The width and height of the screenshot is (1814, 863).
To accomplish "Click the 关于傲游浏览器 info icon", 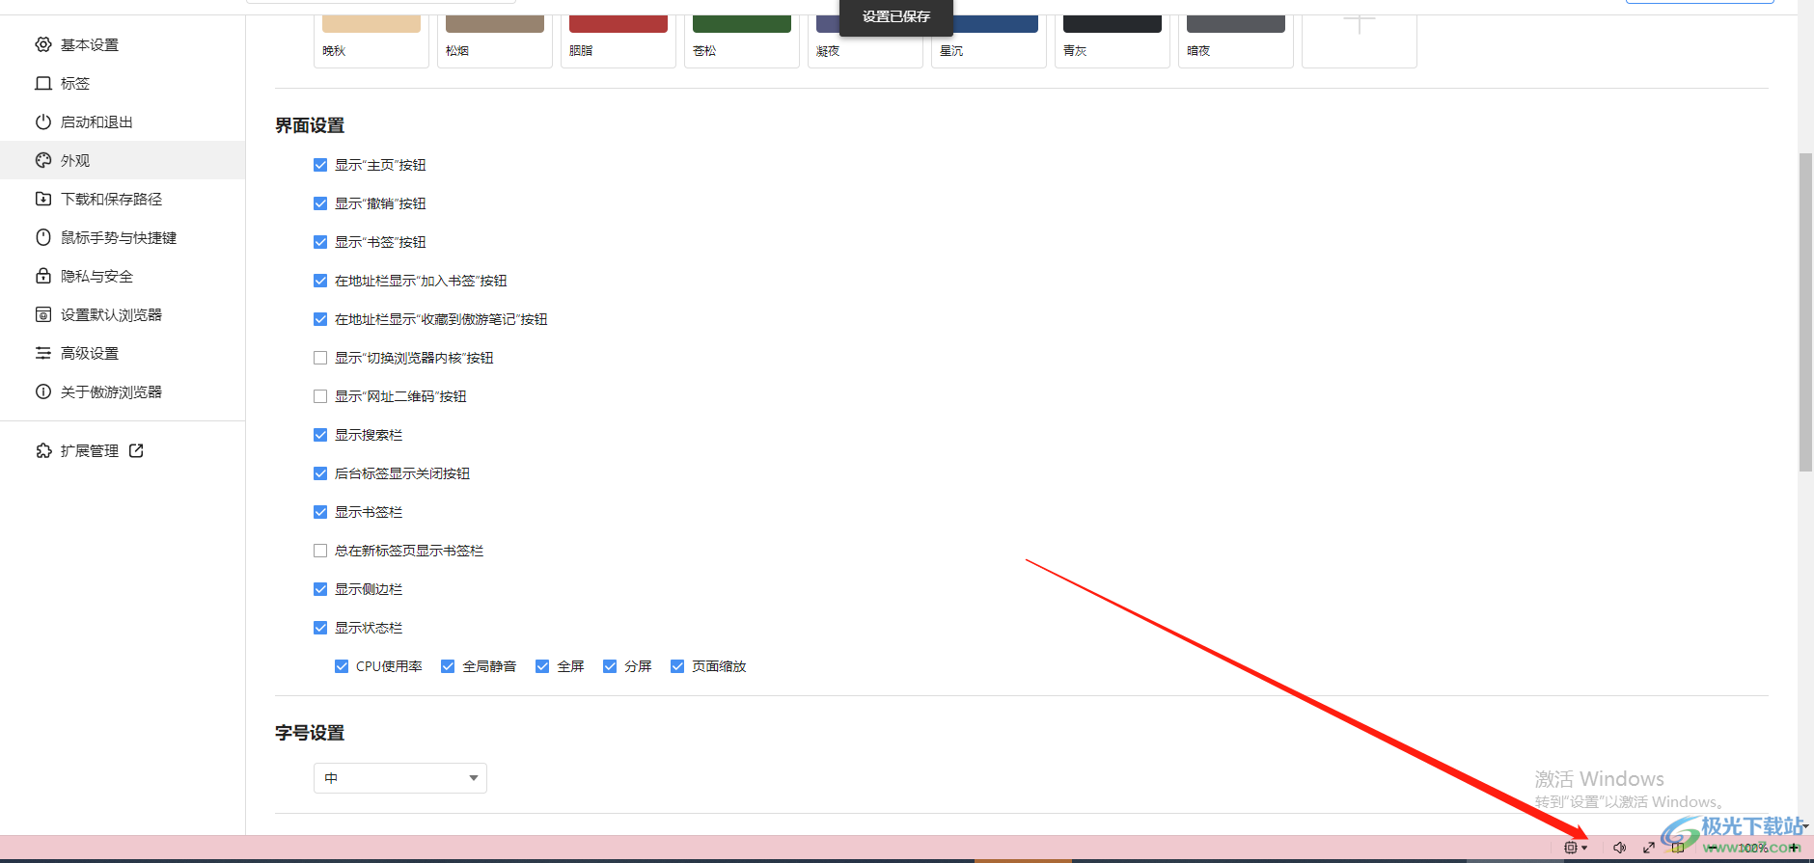I will tap(43, 391).
